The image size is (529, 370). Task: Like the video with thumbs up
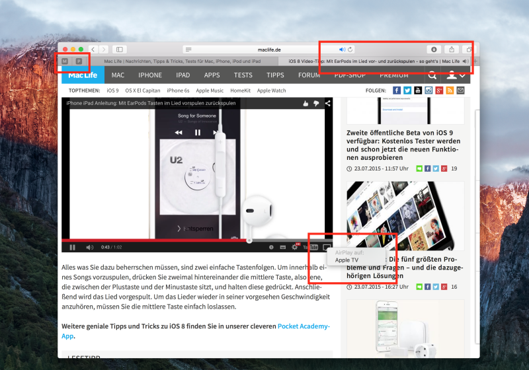[x=305, y=104]
